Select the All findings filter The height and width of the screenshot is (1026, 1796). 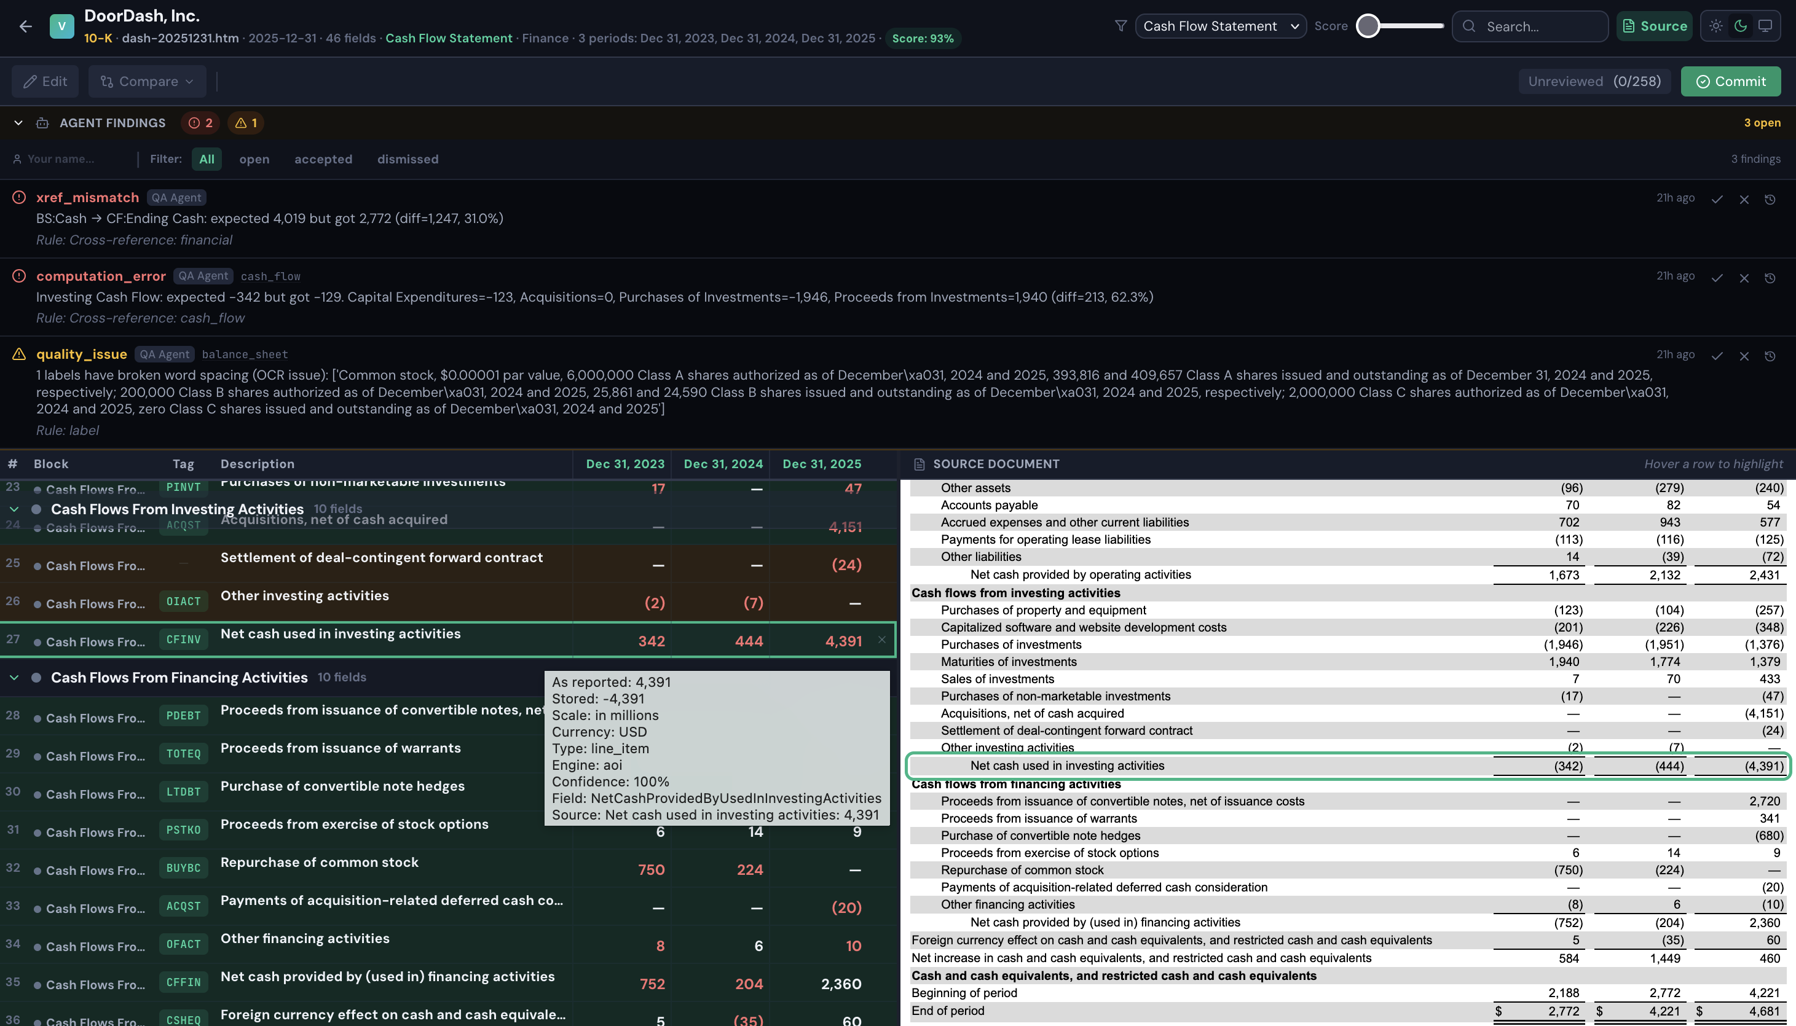[x=207, y=159]
